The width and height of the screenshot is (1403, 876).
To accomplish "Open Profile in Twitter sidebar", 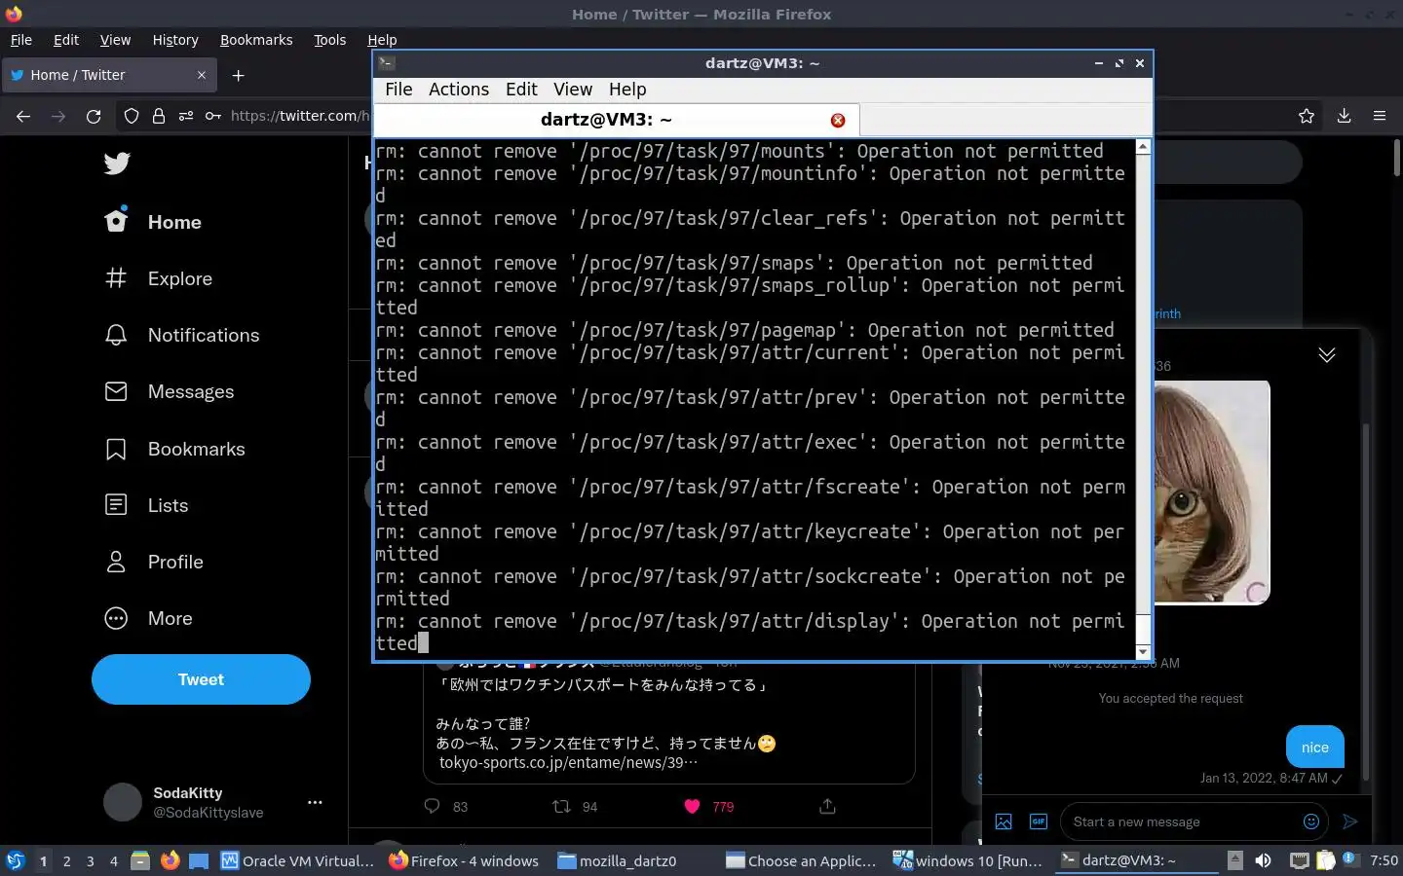I will pos(154,562).
